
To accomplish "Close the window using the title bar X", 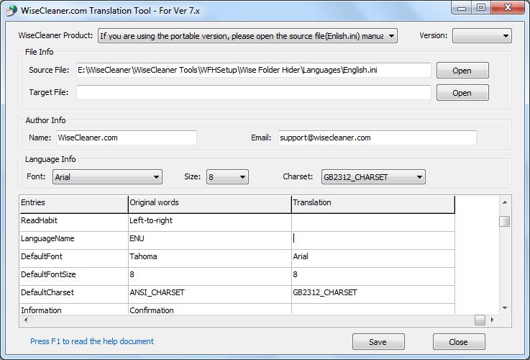I will coord(508,8).
